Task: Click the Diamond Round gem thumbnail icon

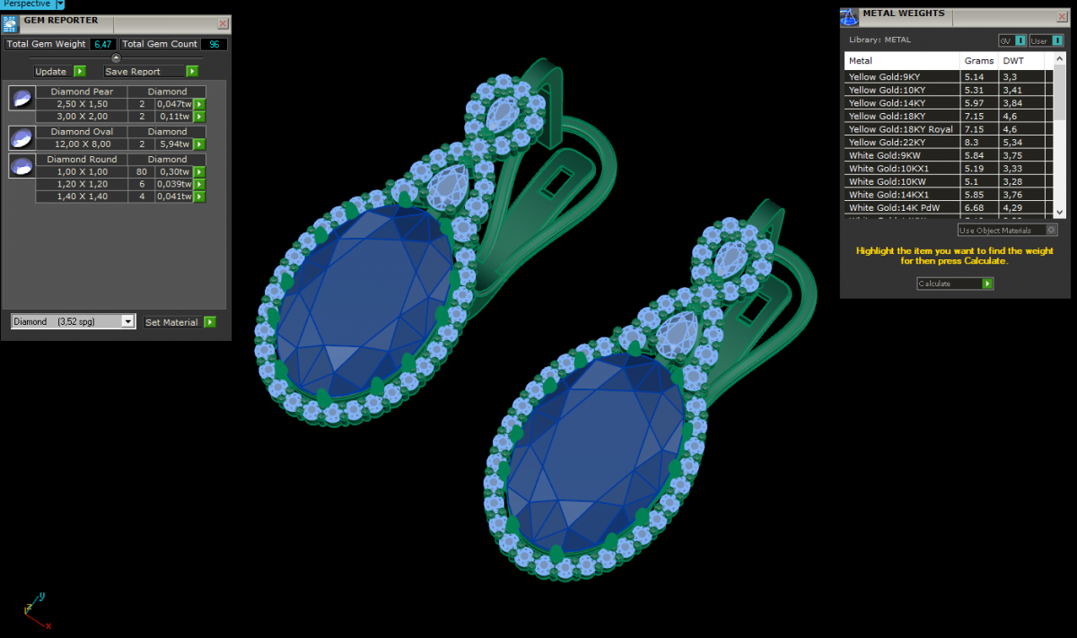Action: coord(22,165)
